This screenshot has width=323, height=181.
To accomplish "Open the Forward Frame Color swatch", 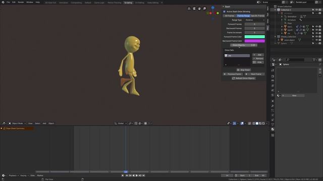I will (254, 37).
